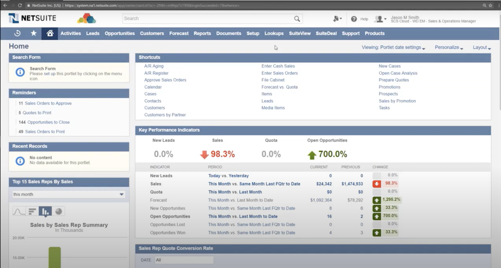The width and height of the screenshot is (501, 268).
Task: Open the Viewing: Portlet date settings dropdown
Action: pos(393,48)
